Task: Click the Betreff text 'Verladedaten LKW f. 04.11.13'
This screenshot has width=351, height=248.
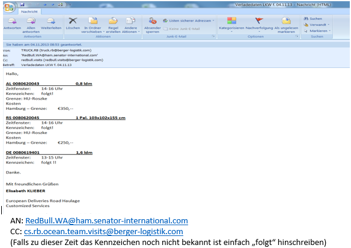Action: click(x=46, y=65)
